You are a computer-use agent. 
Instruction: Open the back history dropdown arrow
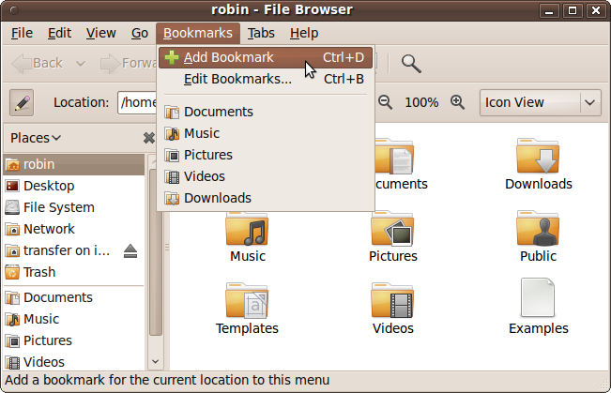(x=81, y=63)
